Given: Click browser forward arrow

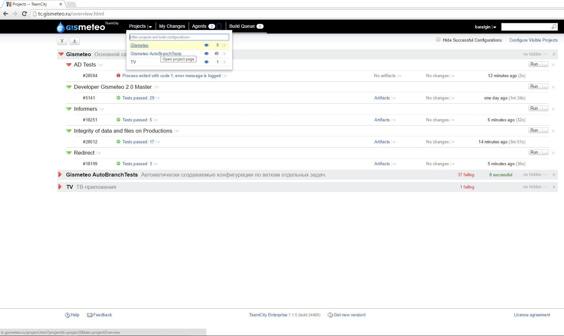Looking at the screenshot, I should [x=15, y=14].
